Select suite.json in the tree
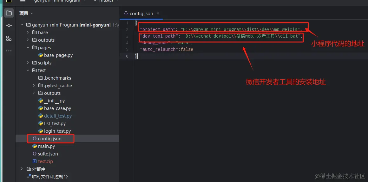Screen dimensions: 368x182 tap(48, 154)
